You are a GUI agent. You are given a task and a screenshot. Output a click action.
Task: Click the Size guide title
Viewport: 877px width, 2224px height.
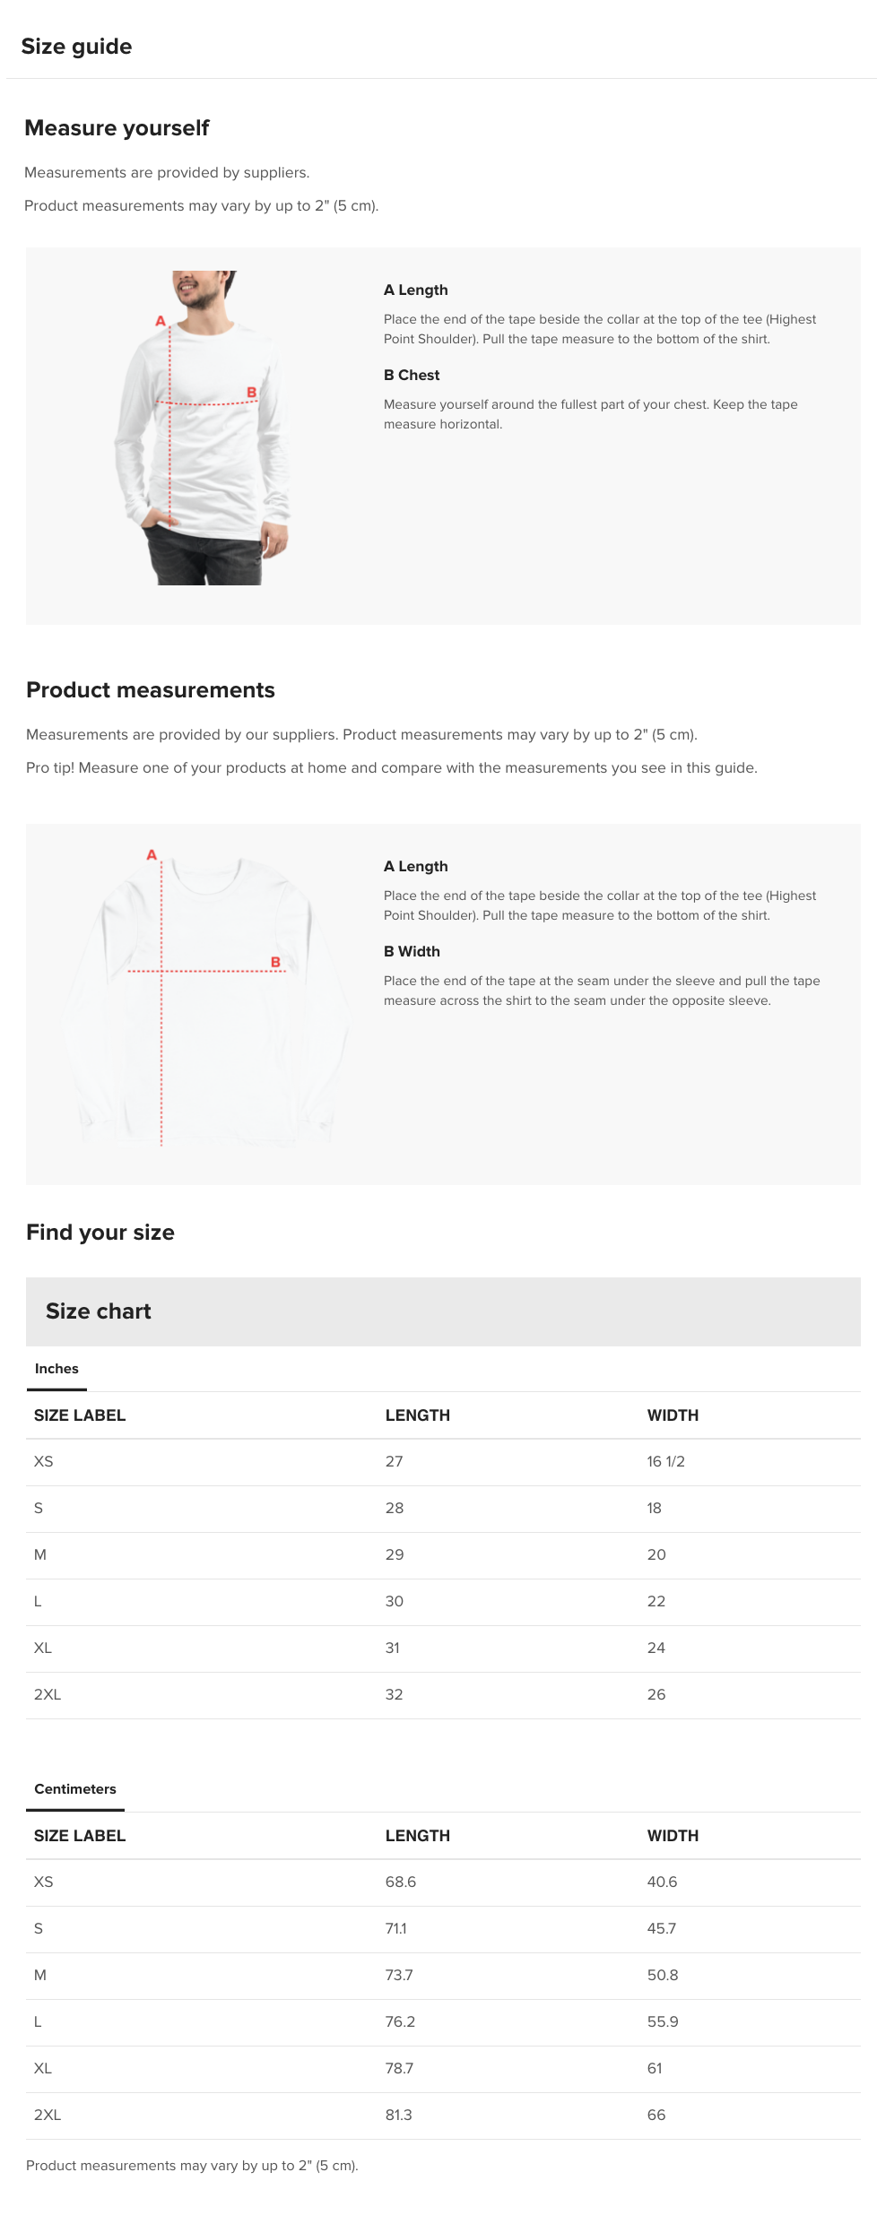coord(76,47)
